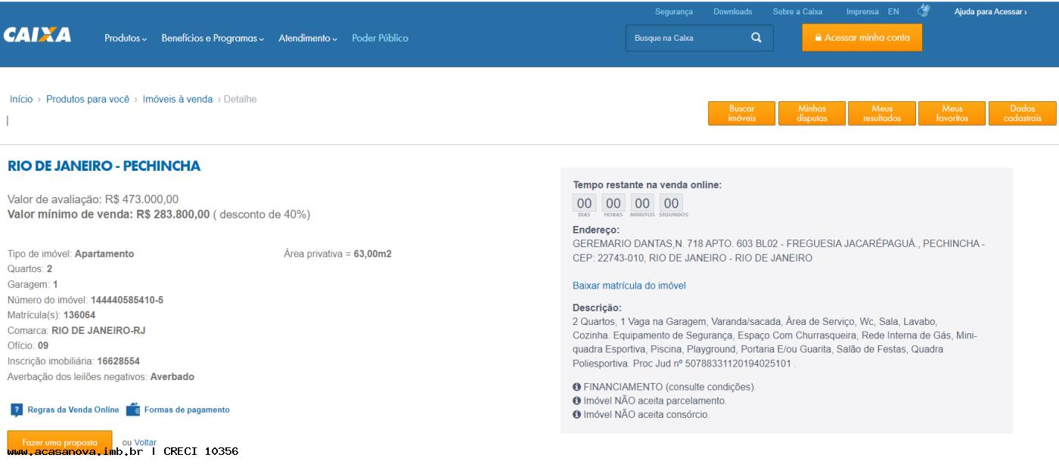Go to Produtos para você breadcrumb
The image size is (1059, 464).
[x=88, y=99]
